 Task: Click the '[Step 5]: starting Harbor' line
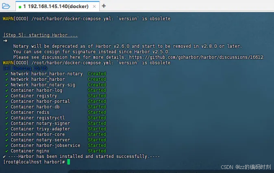(40, 35)
